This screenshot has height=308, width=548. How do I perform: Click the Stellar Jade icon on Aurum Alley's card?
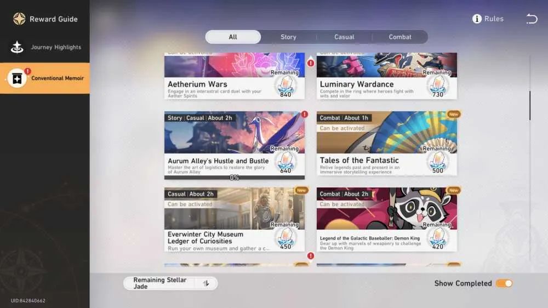point(285,161)
